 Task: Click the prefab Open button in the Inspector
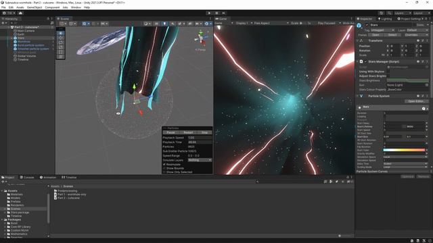(375, 35)
